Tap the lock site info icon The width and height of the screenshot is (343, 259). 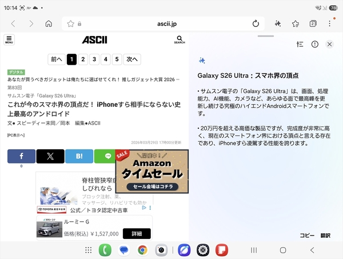[79, 23]
